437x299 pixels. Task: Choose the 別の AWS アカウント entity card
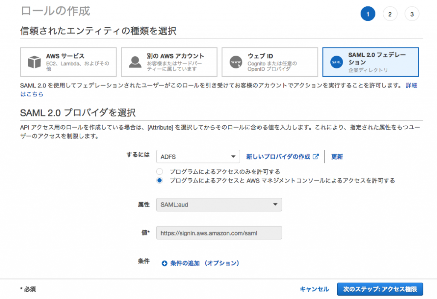169,62
